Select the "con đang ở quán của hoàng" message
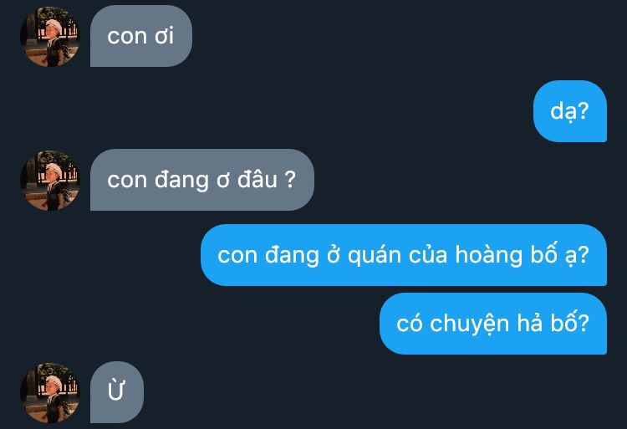 (x=404, y=255)
